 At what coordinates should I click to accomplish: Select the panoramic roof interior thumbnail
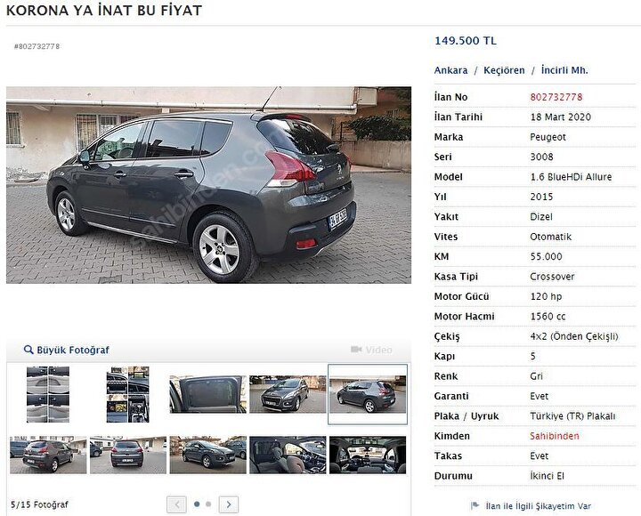pos(368,455)
